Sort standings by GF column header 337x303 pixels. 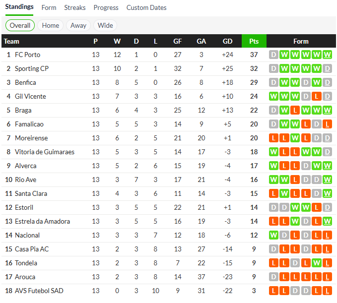(x=178, y=41)
